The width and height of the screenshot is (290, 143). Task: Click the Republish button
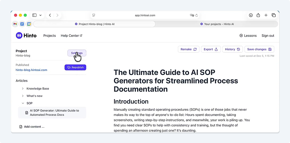tap(75, 67)
